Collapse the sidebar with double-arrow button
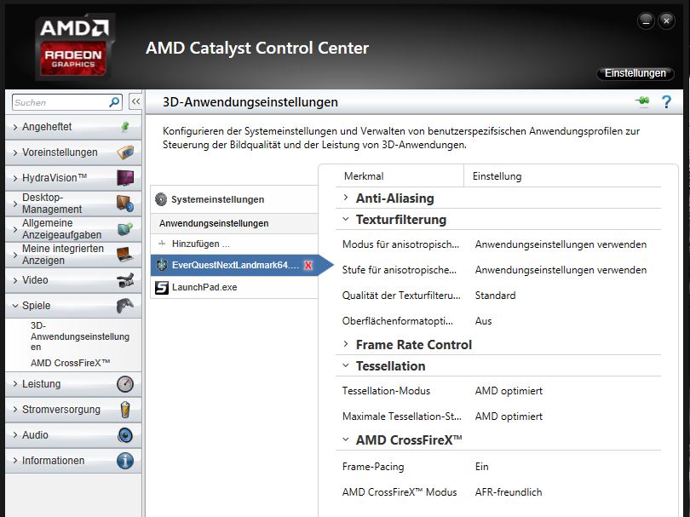This screenshot has height=517, width=690. click(135, 101)
